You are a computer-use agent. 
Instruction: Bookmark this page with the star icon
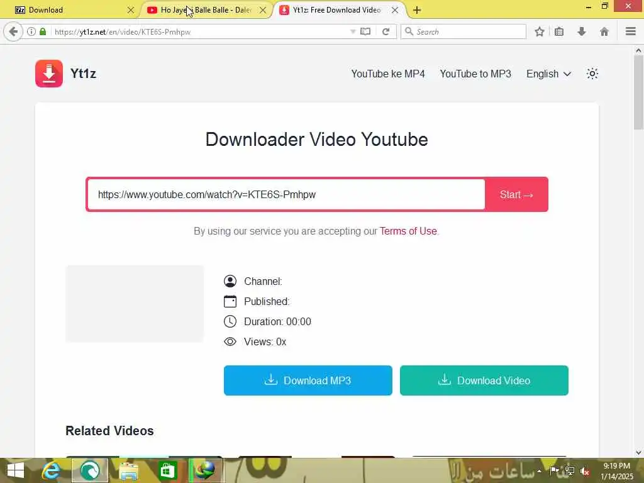[539, 31]
